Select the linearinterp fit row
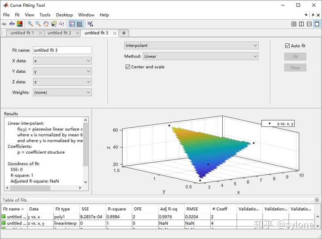The image size is (322, 239). 158,223
